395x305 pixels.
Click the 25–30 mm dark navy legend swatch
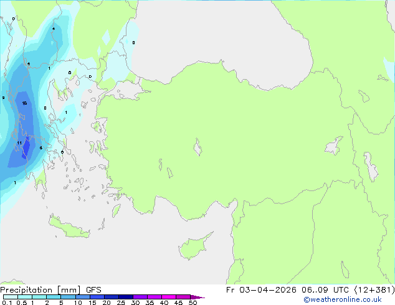[126, 297]
